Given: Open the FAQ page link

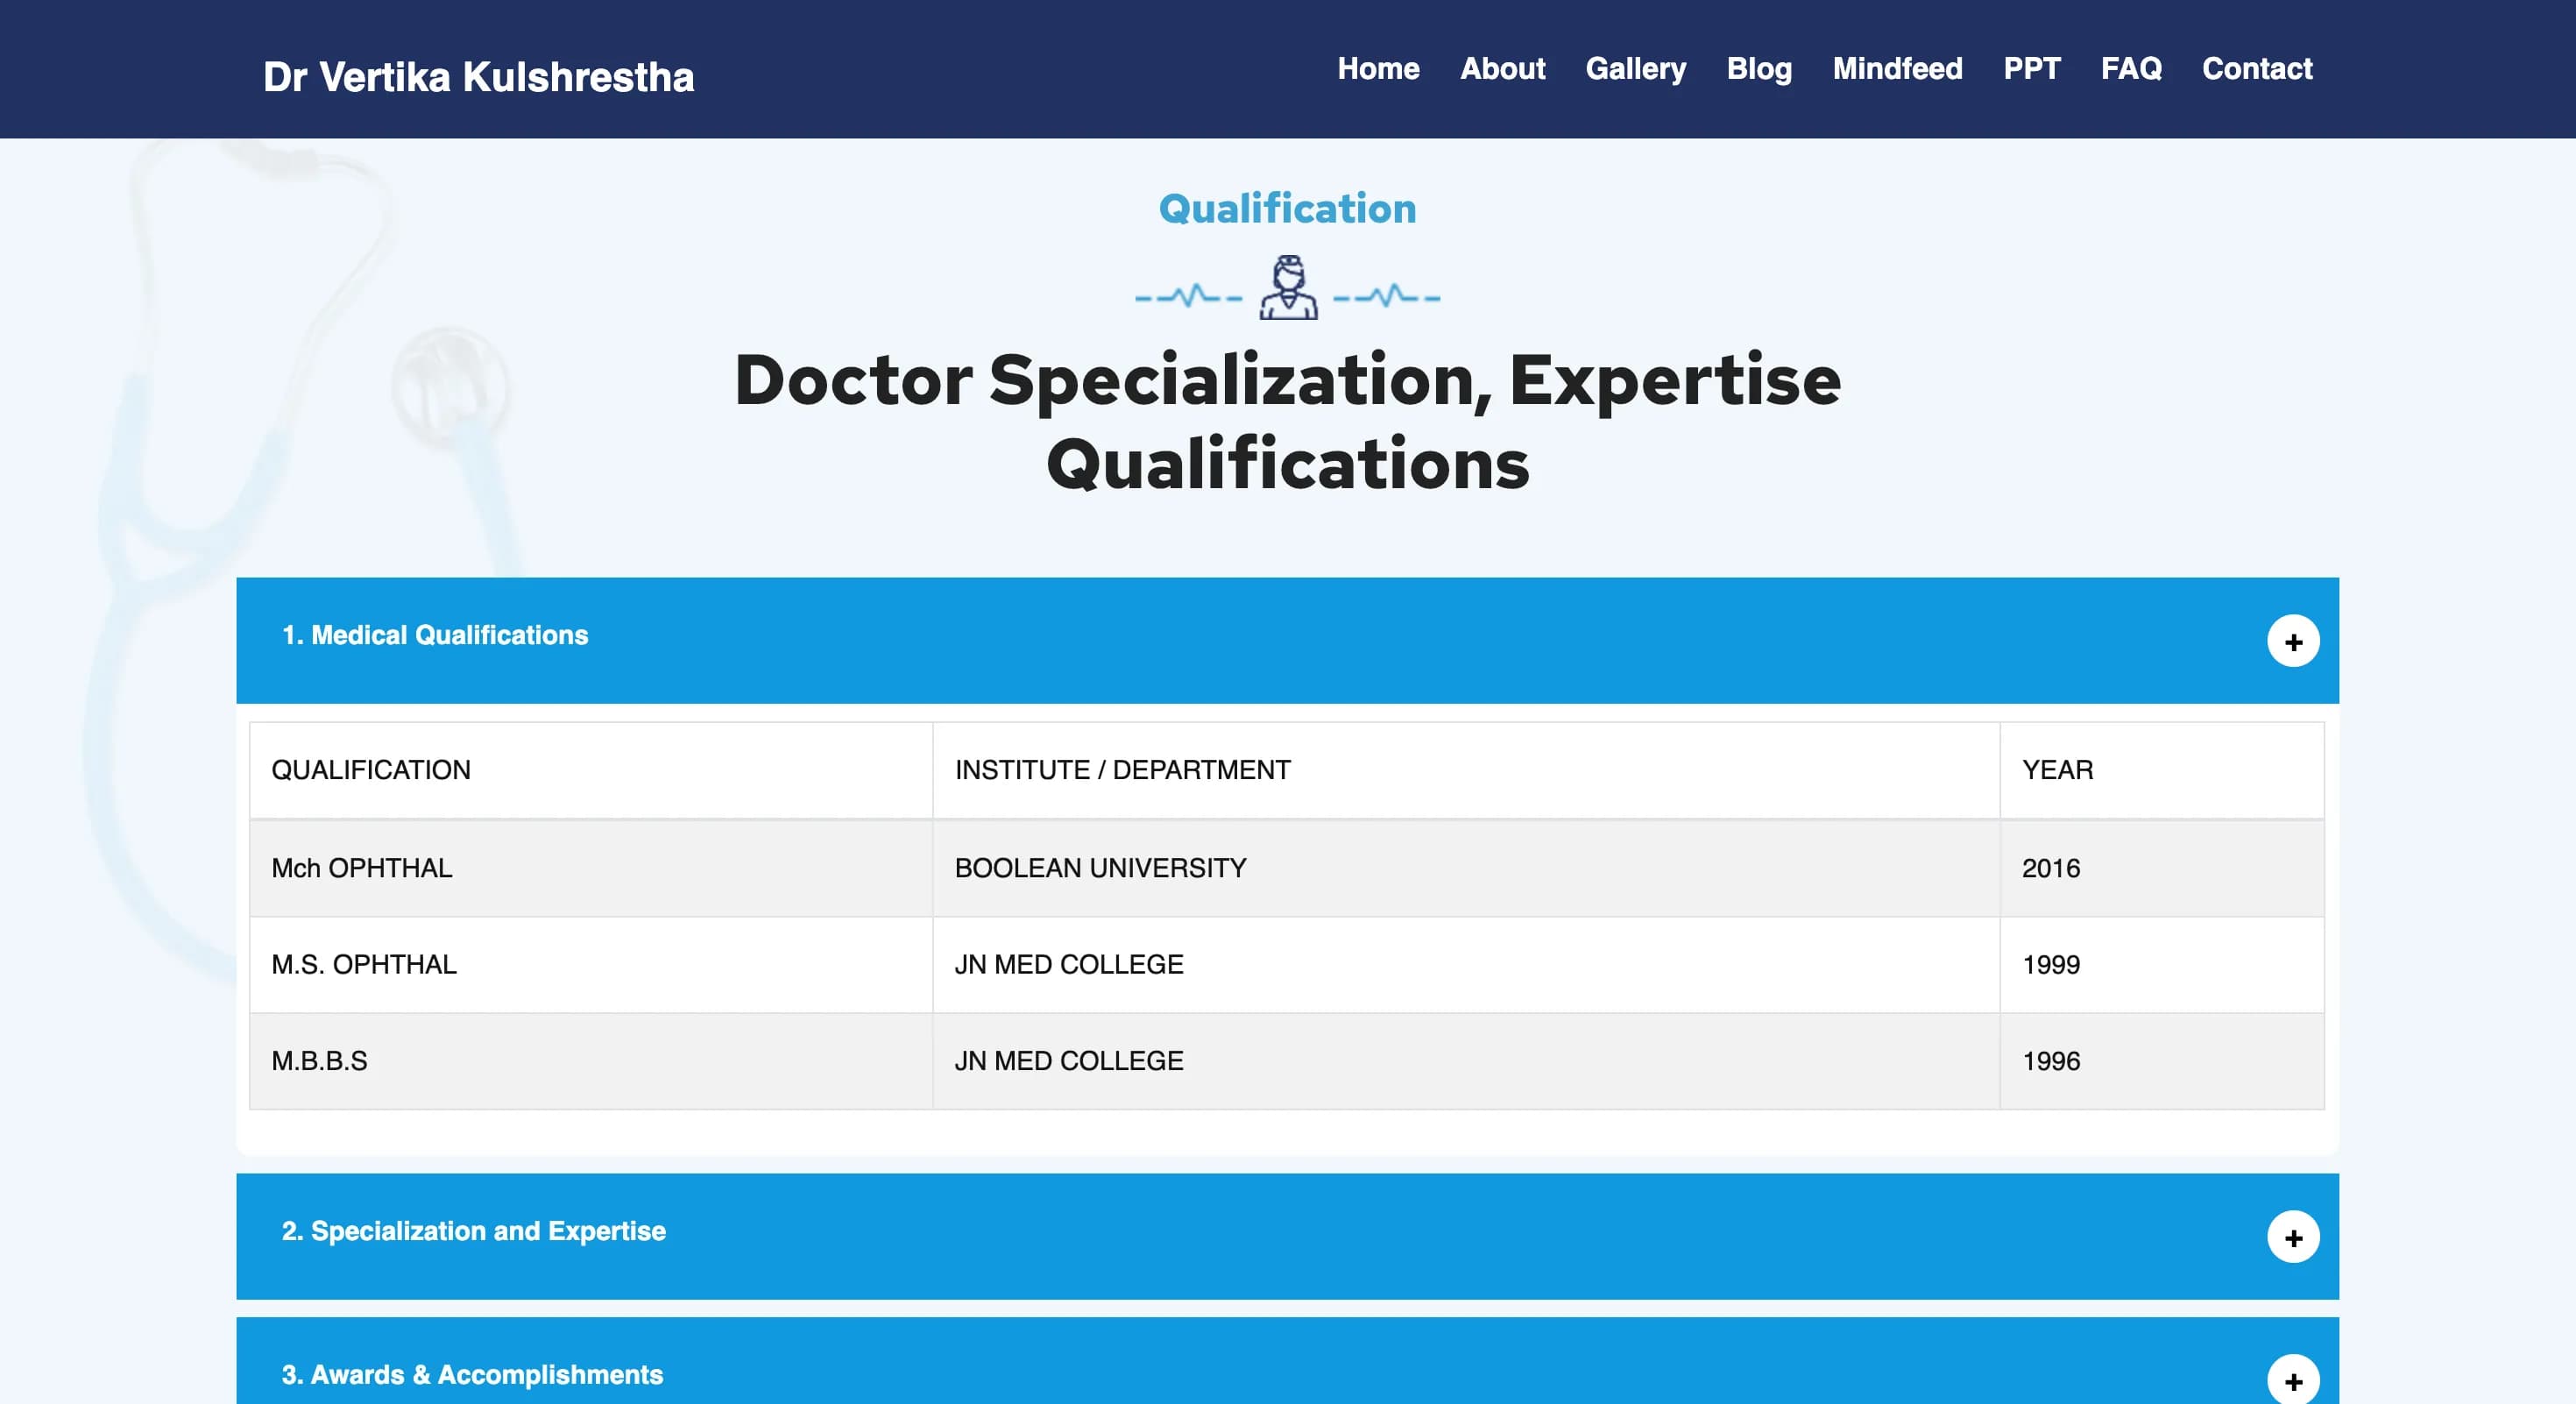Looking at the screenshot, I should click(x=2130, y=69).
